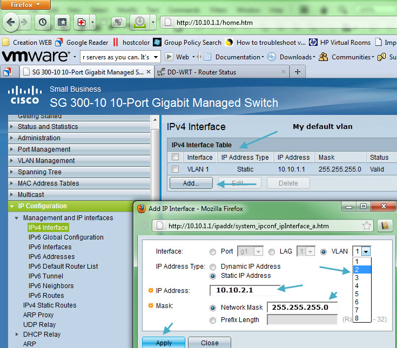
Task: Close the SG 300-10 tab
Action: point(149,72)
